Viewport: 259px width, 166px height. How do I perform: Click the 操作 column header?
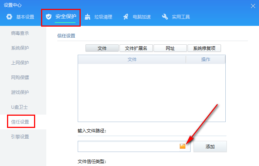[x=206, y=60]
